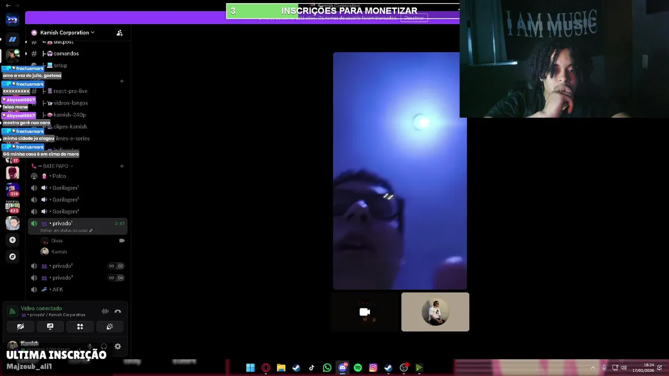Click the Vídeo conectado status text
Image resolution: width=669 pixels, height=376 pixels.
[41, 308]
